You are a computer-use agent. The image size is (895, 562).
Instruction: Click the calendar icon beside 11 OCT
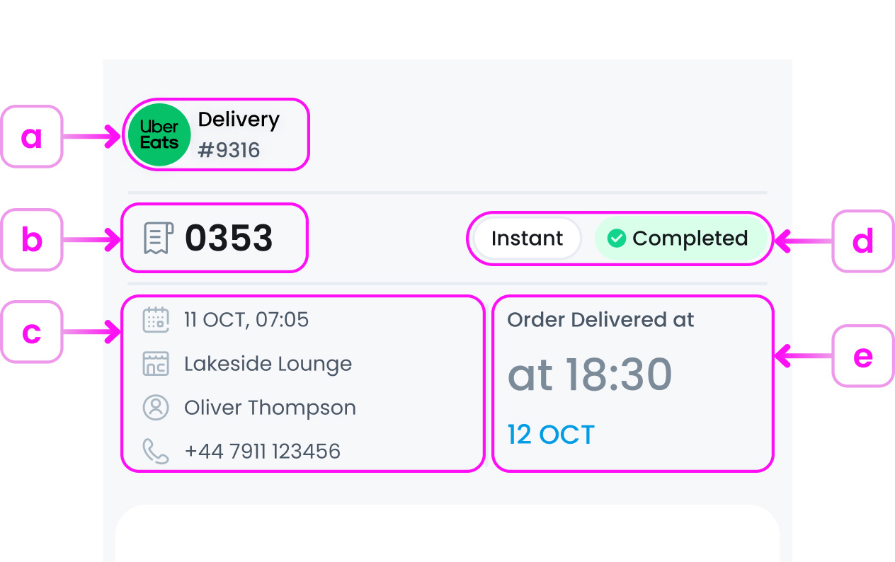point(155,319)
